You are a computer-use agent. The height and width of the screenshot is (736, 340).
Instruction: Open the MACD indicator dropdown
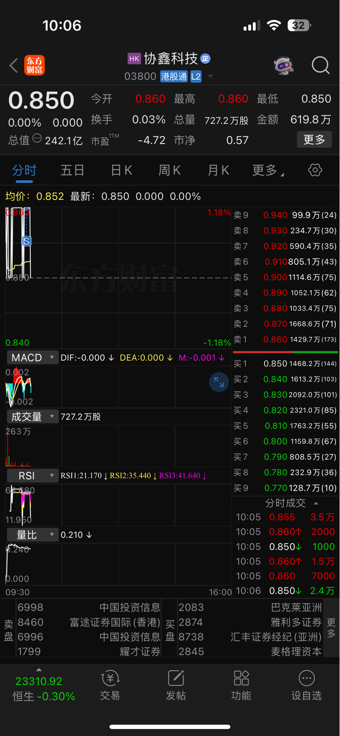tap(32, 357)
